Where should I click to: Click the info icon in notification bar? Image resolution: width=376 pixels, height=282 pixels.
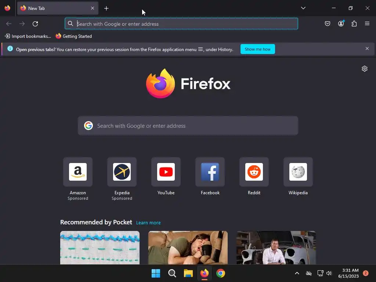pyautogui.click(x=10, y=49)
